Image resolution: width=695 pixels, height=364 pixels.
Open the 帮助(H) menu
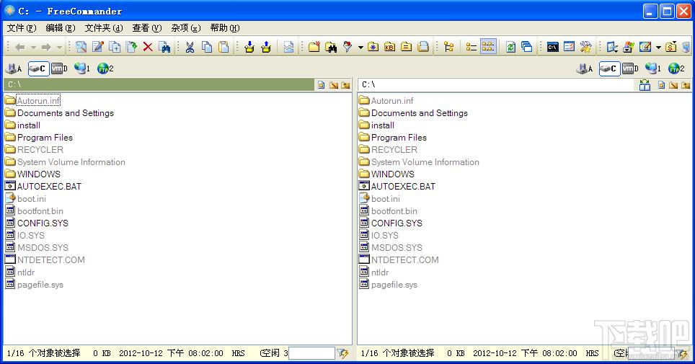click(225, 28)
